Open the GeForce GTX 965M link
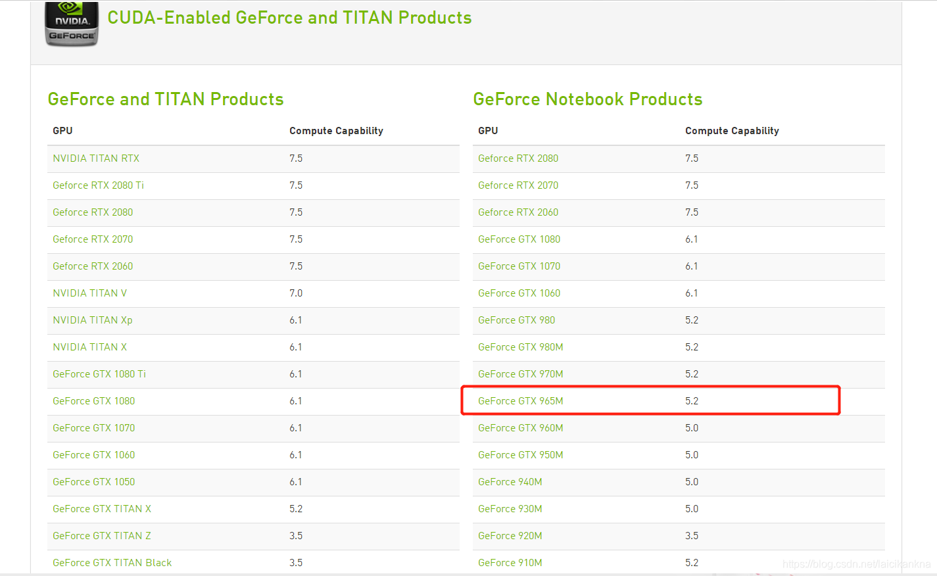 coord(521,401)
